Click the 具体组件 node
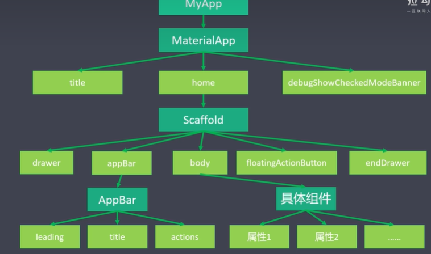Viewport: 431px width, 254px height. (x=306, y=199)
